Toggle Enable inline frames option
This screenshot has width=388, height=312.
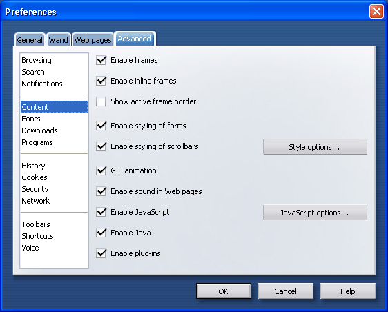point(101,81)
